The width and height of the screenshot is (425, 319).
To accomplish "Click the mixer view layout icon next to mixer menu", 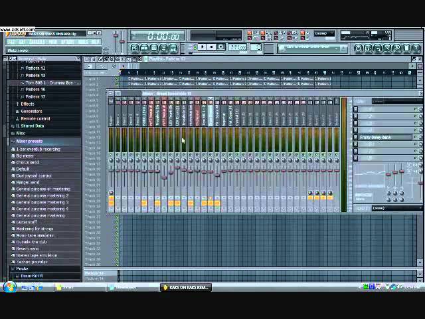I will pos(118,94).
